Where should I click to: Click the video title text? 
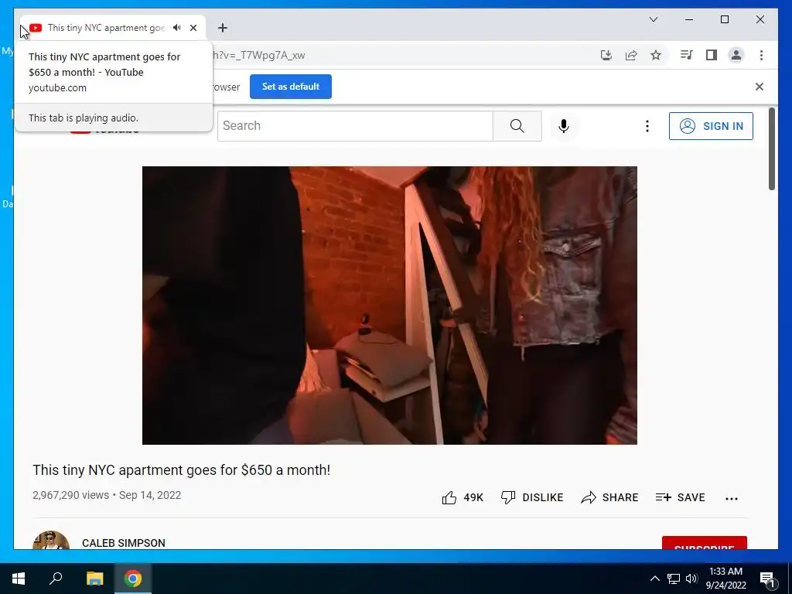click(181, 469)
